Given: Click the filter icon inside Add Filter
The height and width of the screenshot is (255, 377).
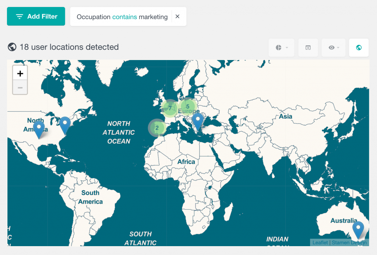Looking at the screenshot, I should [x=19, y=16].
